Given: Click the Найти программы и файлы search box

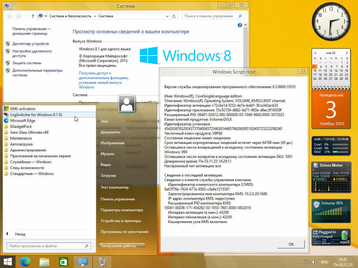Looking at the screenshot, I should pyautogui.click(x=46, y=246).
